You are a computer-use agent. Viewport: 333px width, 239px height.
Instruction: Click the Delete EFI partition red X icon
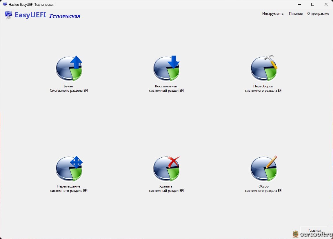coord(166,169)
